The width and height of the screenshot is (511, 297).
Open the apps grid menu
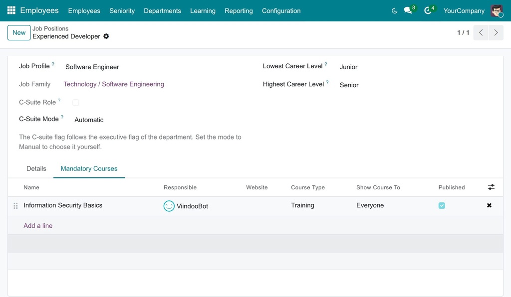[11, 10]
